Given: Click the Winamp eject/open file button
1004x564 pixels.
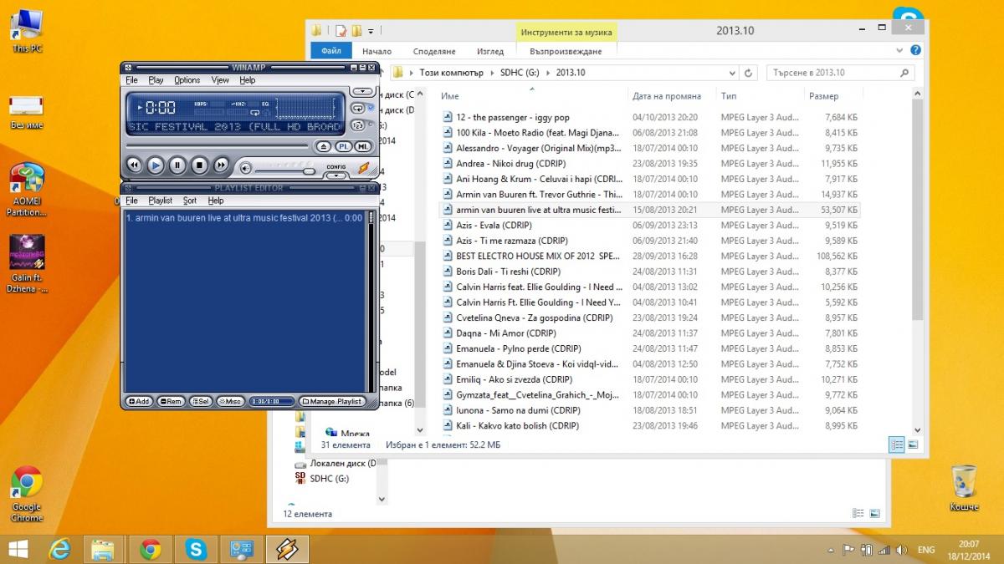Looking at the screenshot, I should coord(324,147).
